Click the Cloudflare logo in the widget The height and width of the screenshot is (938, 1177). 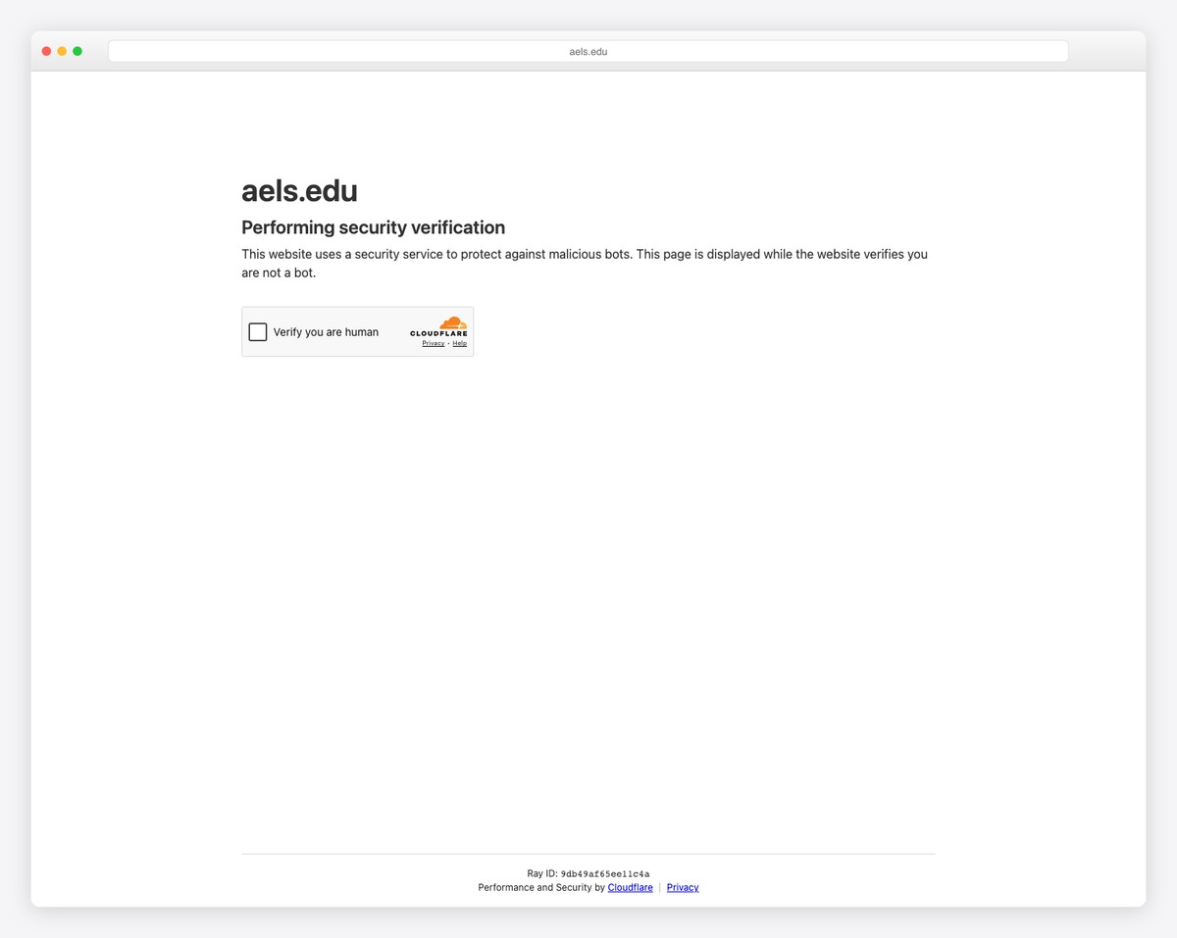(439, 327)
